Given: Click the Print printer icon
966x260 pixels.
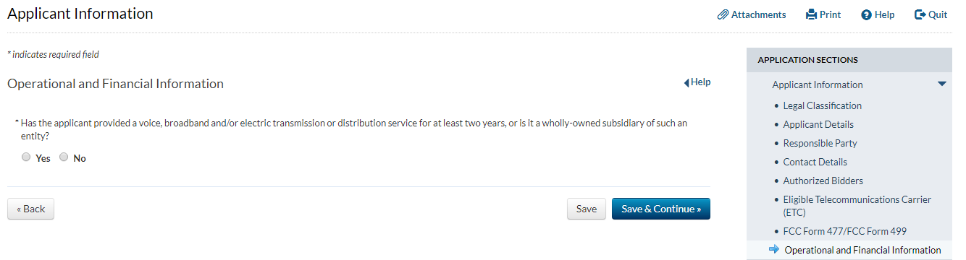Looking at the screenshot, I should pos(811,14).
